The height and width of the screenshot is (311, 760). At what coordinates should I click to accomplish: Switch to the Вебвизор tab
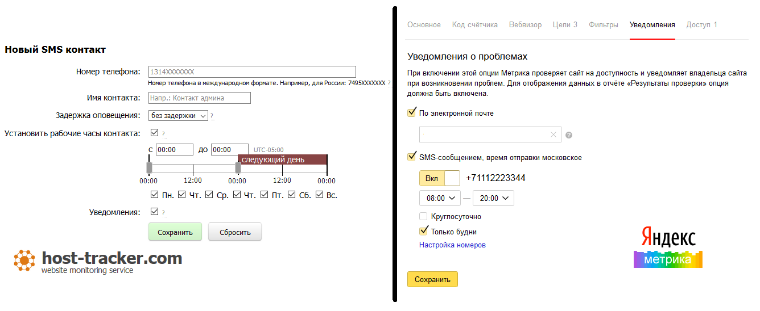[x=525, y=25]
